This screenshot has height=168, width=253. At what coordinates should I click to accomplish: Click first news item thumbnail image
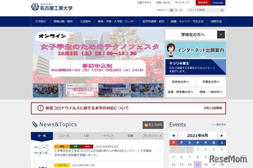(x=42, y=150)
